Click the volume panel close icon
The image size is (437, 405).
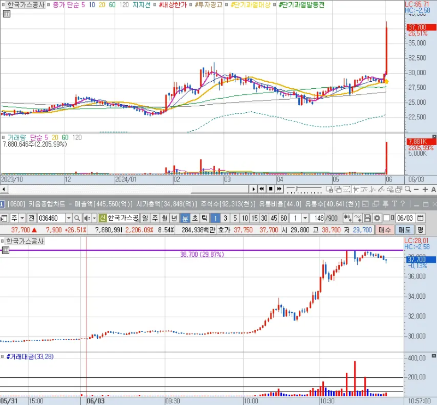(x=434, y=136)
